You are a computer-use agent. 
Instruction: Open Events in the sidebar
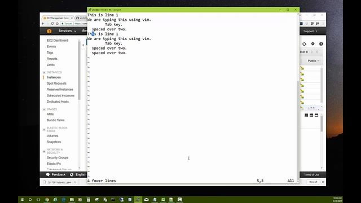pyautogui.click(x=51, y=46)
